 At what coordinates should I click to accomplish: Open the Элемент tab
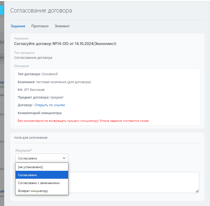62,26
